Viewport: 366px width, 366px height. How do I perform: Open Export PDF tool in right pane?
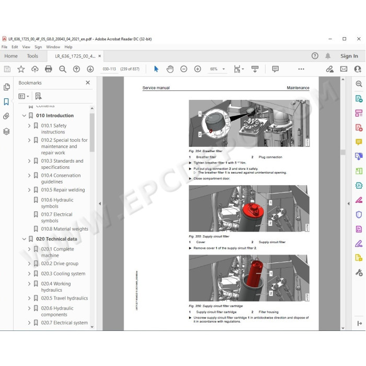359,98
